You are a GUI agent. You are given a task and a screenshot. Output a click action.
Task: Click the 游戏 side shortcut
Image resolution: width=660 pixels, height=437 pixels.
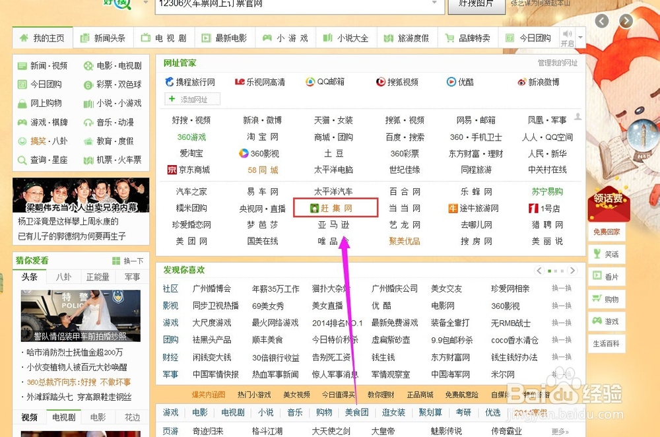pos(607,321)
